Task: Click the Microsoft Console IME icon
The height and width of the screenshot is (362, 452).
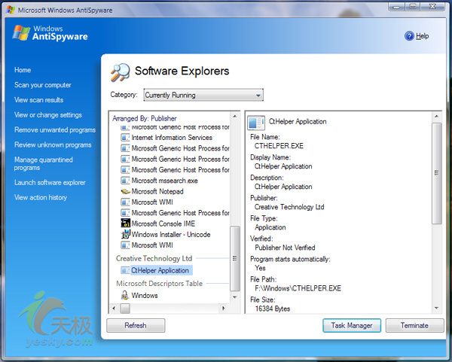Action: click(x=125, y=224)
